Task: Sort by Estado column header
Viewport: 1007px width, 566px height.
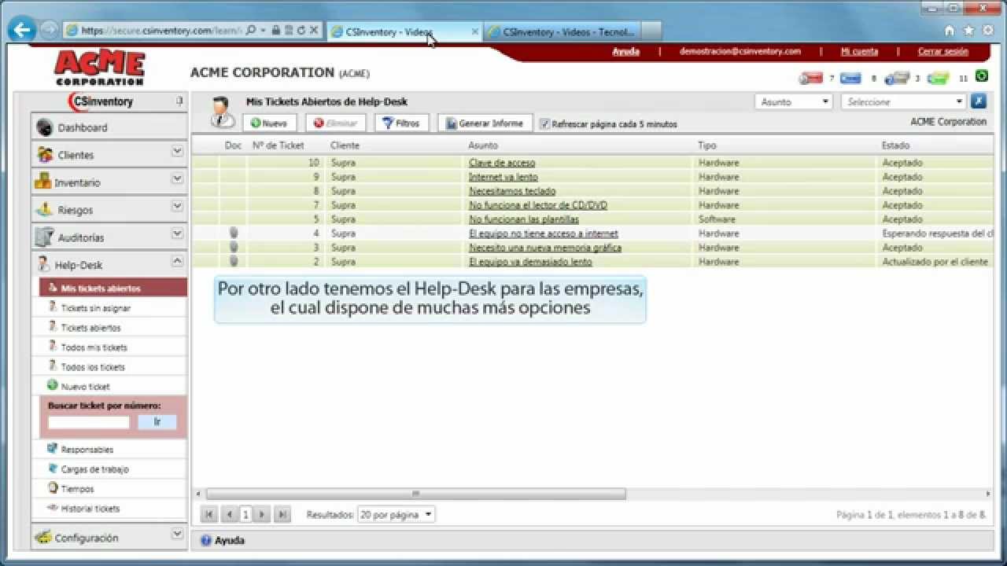Action: coord(895,145)
